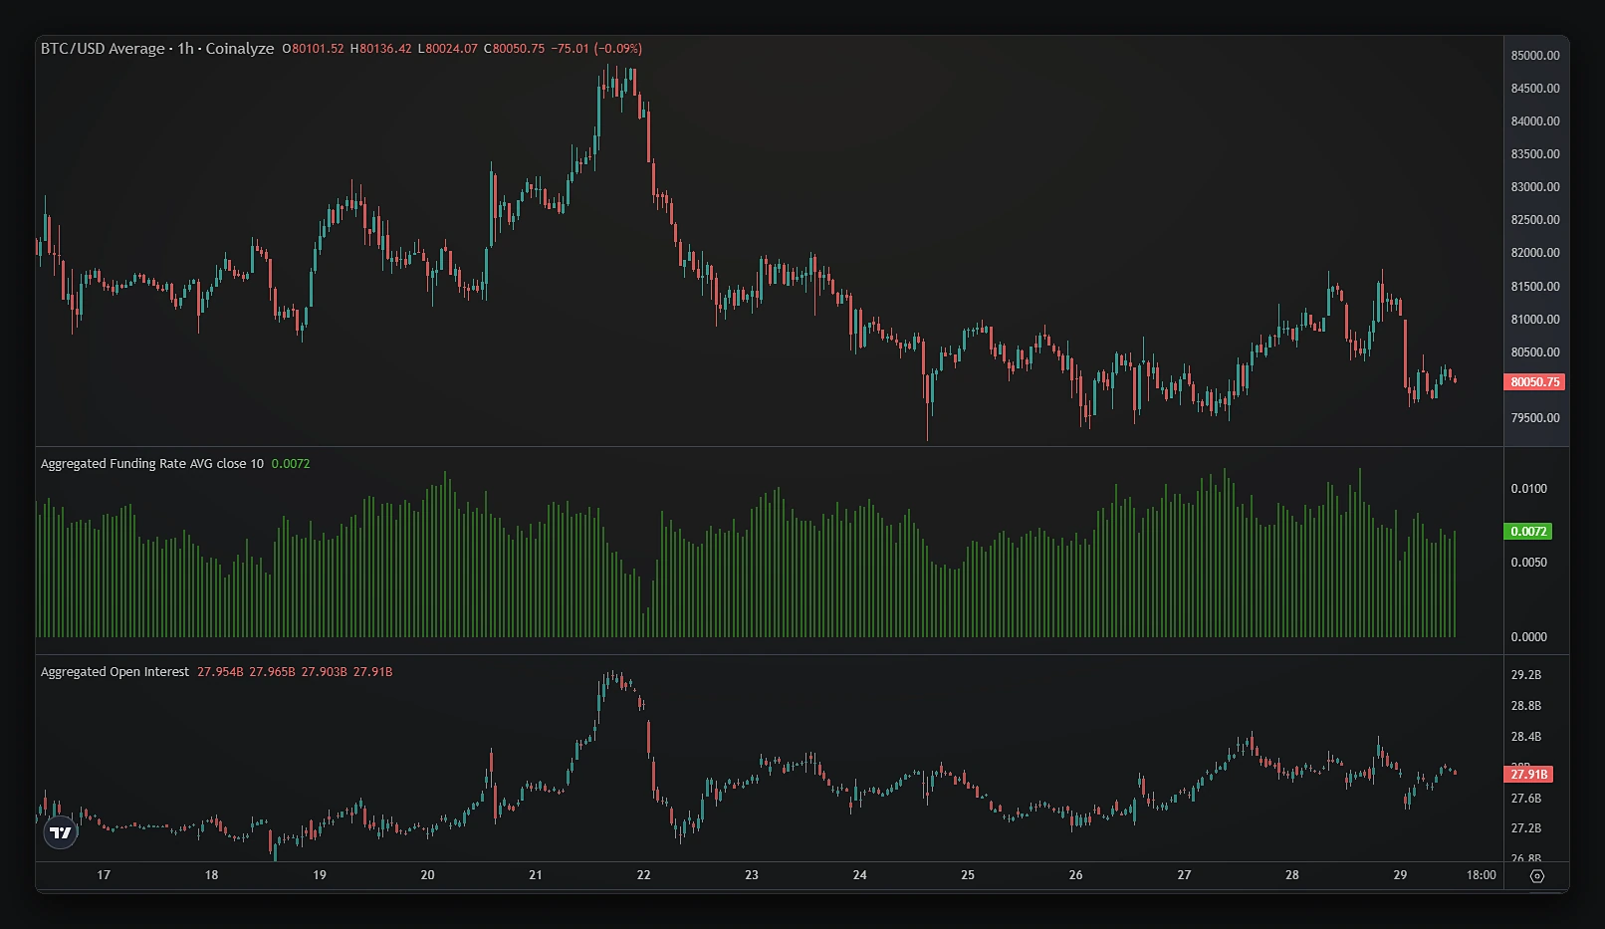Open chart settings gear icon
The width and height of the screenshot is (1605, 929).
1536,876
